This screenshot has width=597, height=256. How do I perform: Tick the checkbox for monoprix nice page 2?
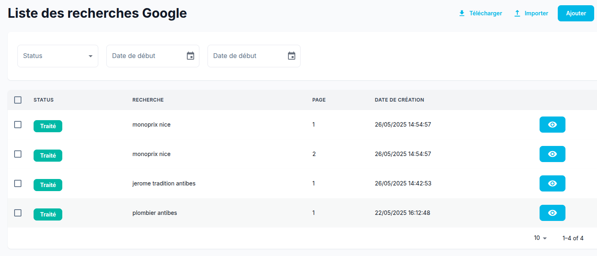[18, 154]
